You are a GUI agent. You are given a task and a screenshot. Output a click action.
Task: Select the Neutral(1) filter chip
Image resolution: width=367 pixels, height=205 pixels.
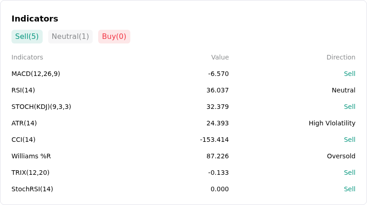point(70,37)
